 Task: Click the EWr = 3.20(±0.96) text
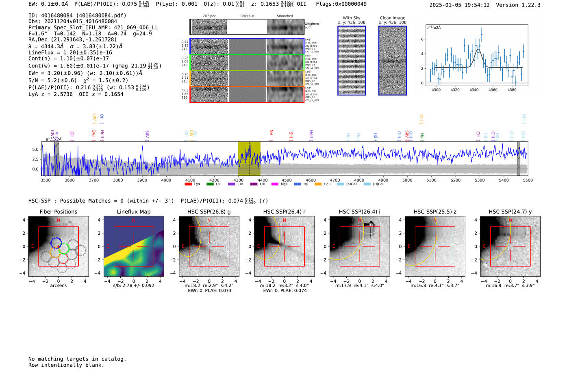tap(56, 74)
